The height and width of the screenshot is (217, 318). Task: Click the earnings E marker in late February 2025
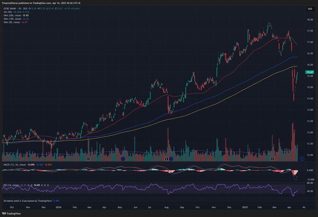click(x=272, y=159)
